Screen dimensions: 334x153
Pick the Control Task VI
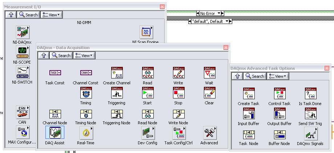(280, 93)
